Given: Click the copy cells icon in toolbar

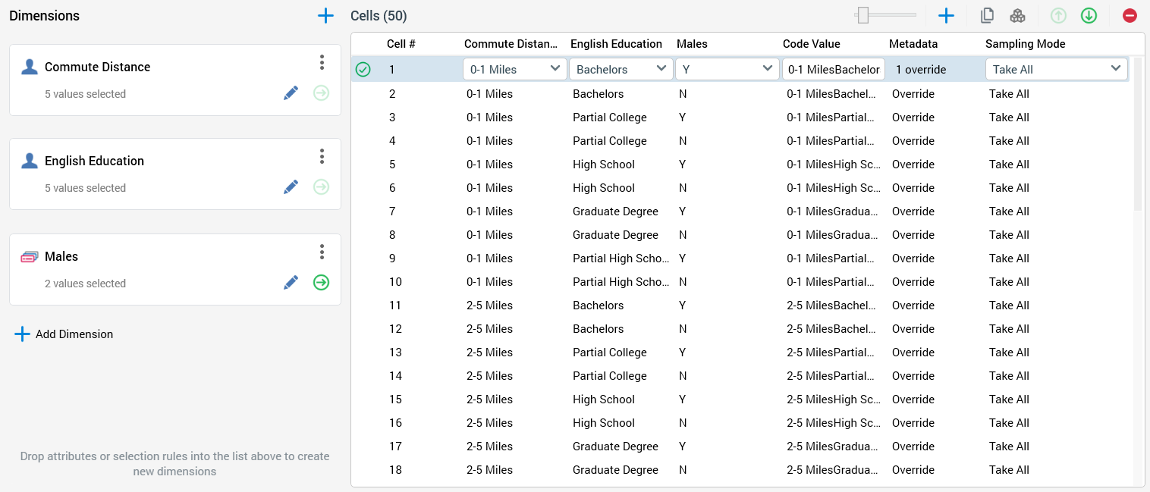Looking at the screenshot, I should pyautogui.click(x=987, y=16).
